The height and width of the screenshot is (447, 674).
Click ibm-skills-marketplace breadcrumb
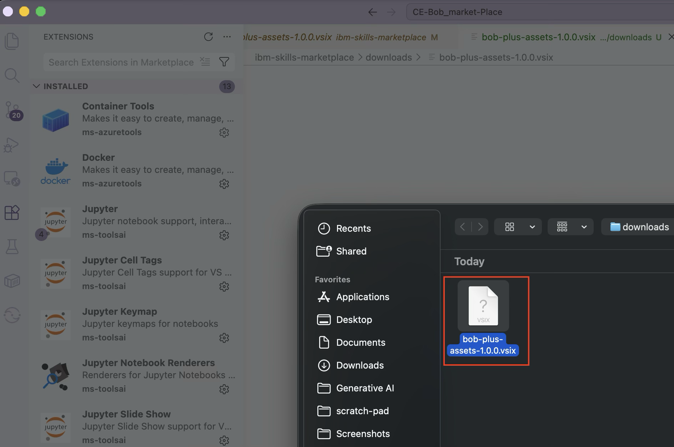[304, 57]
